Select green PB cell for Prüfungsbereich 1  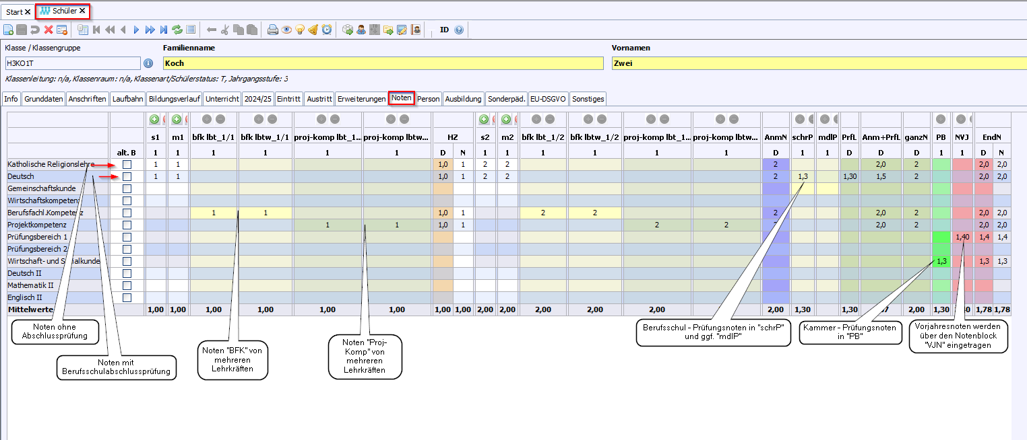[x=941, y=237]
